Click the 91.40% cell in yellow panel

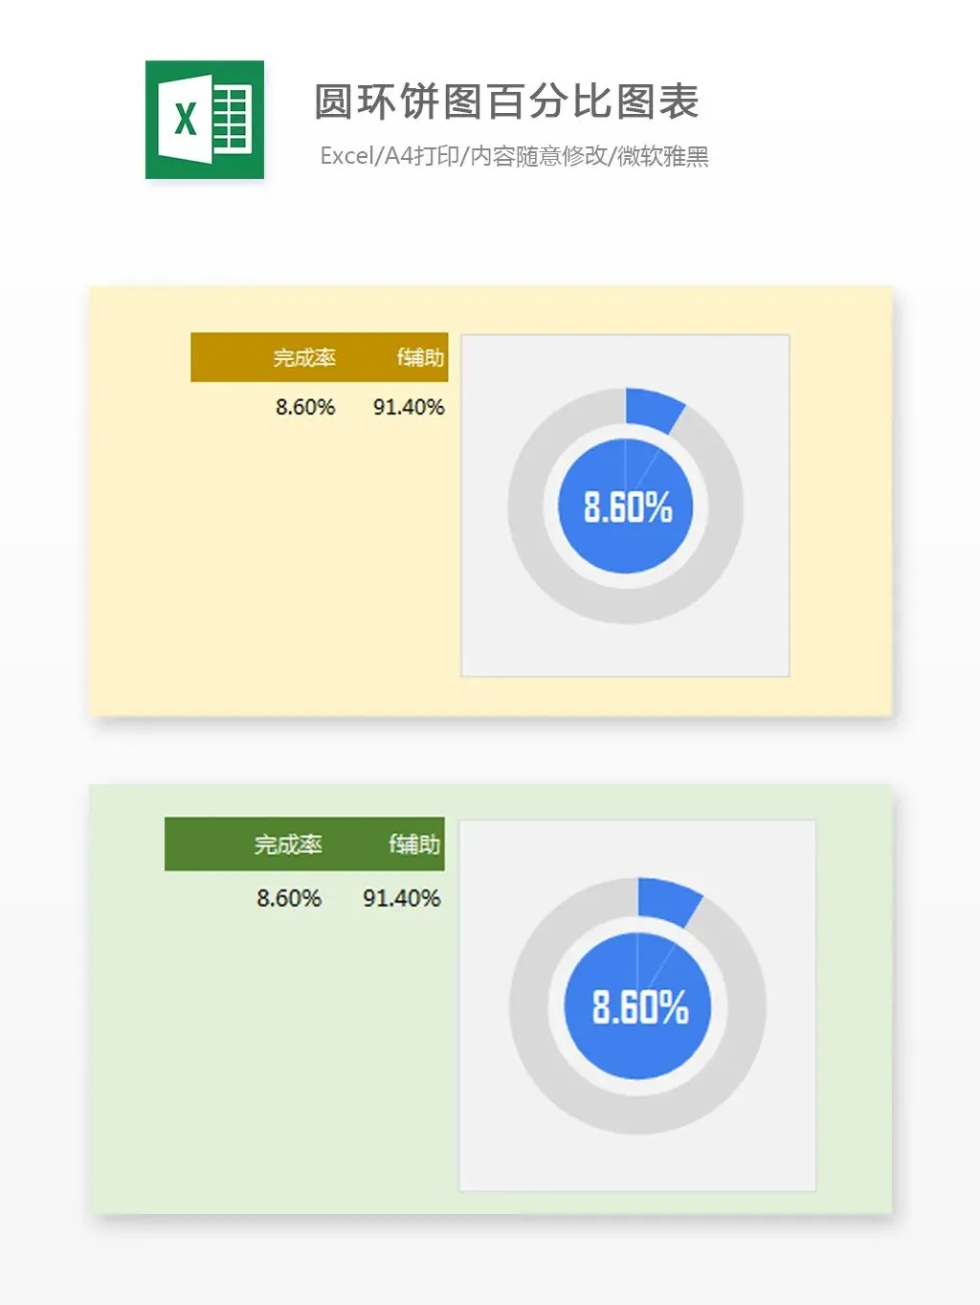click(409, 407)
